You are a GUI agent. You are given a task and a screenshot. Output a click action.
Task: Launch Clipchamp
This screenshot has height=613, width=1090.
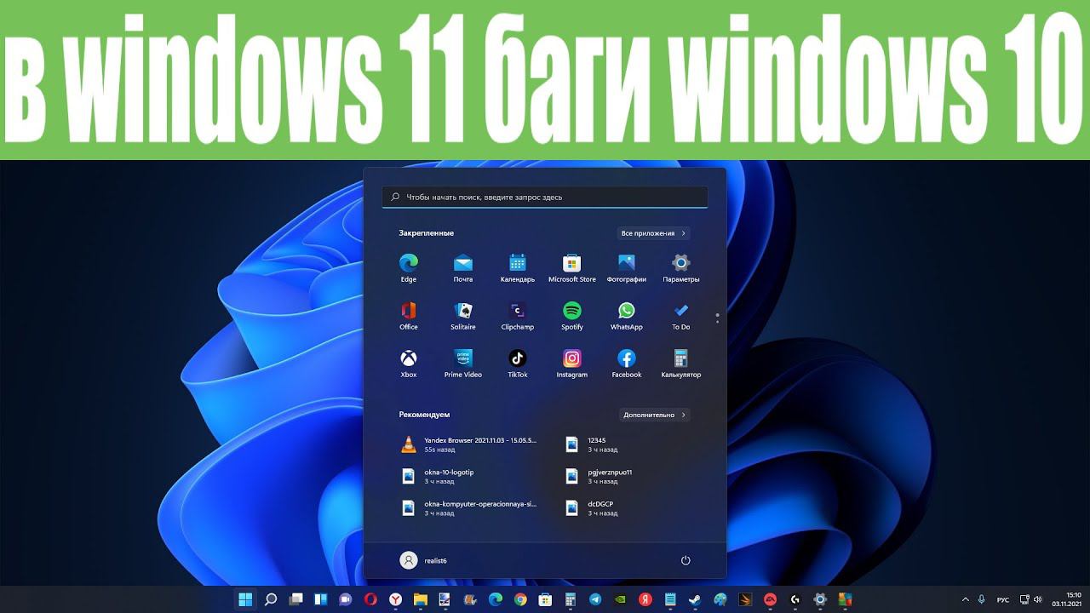point(518,315)
